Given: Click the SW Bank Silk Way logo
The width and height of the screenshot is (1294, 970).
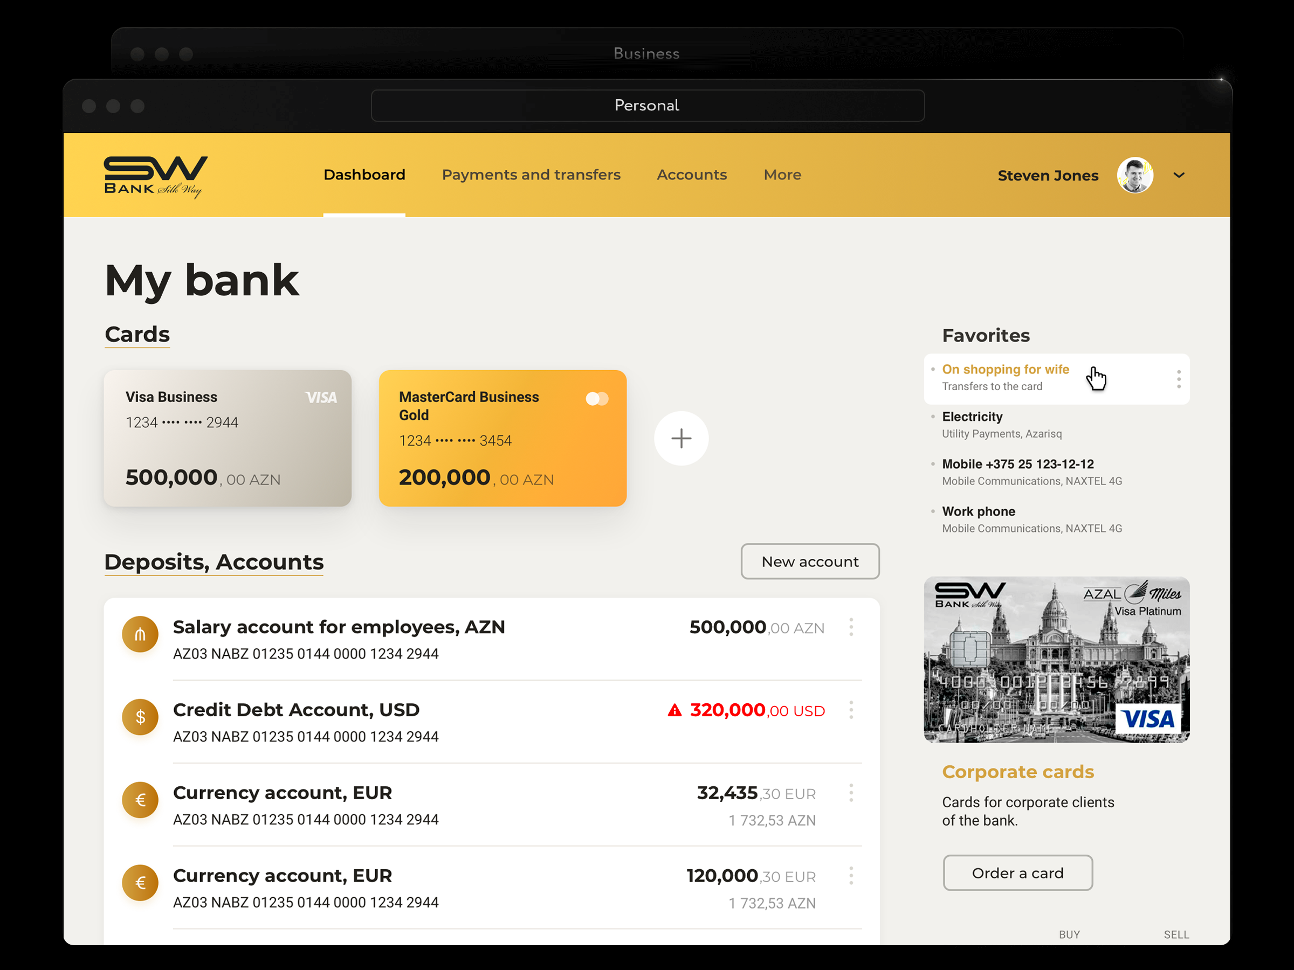Looking at the screenshot, I should pyautogui.click(x=156, y=177).
